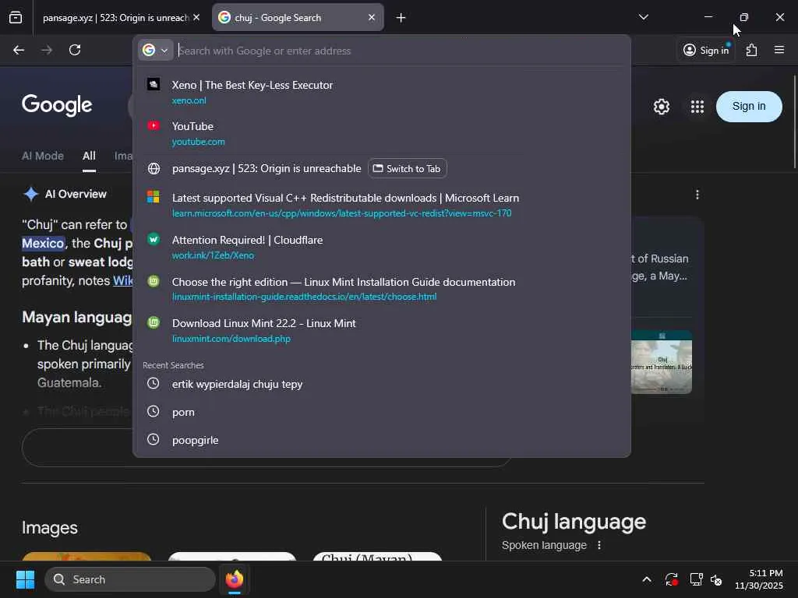Focus the address bar search field

(400, 51)
